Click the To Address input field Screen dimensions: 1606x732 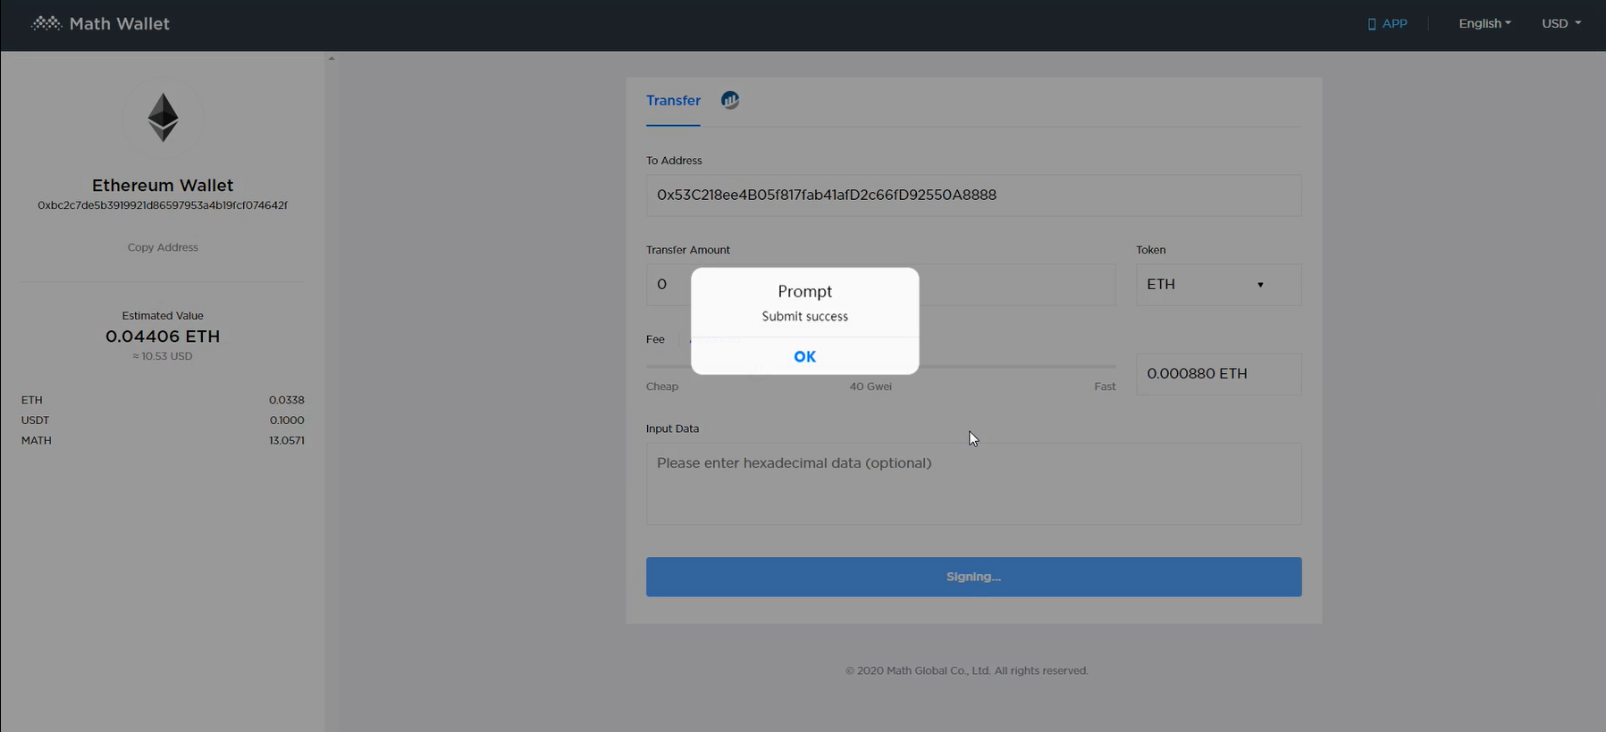point(973,195)
